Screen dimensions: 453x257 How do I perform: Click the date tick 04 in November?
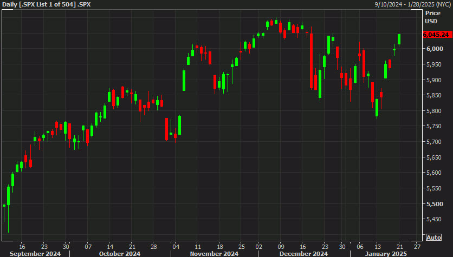tap(176, 247)
